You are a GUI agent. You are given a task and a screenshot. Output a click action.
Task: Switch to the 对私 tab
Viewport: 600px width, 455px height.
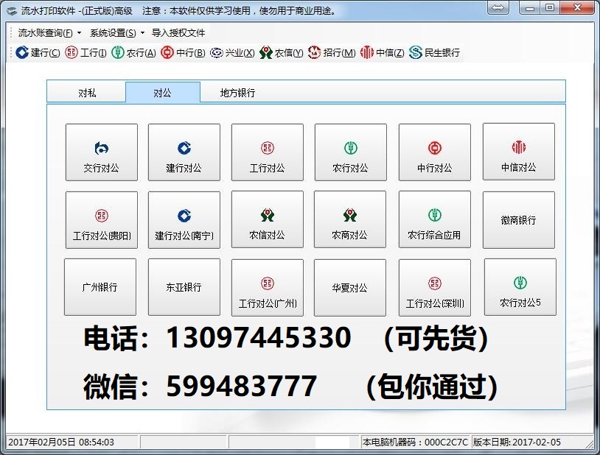coord(86,93)
